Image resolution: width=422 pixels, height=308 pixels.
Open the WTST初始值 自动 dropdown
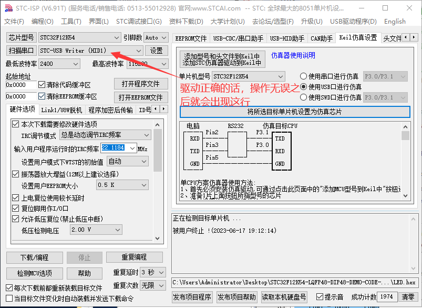click(x=128, y=161)
